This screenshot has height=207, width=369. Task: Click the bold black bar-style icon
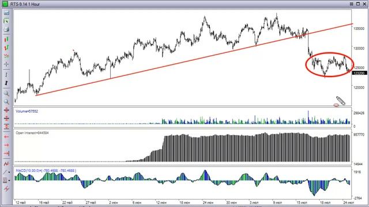(6, 83)
